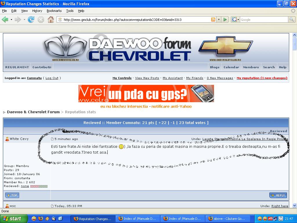This screenshot has width=297, height=223.
Task: Click the White Cevy reputation color bar
Action: [x=39, y=186]
